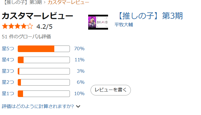Click the chevron next to 評価はどのように計算されますか
Image resolution: width=201 pixels, height=115 pixels.
(78, 107)
